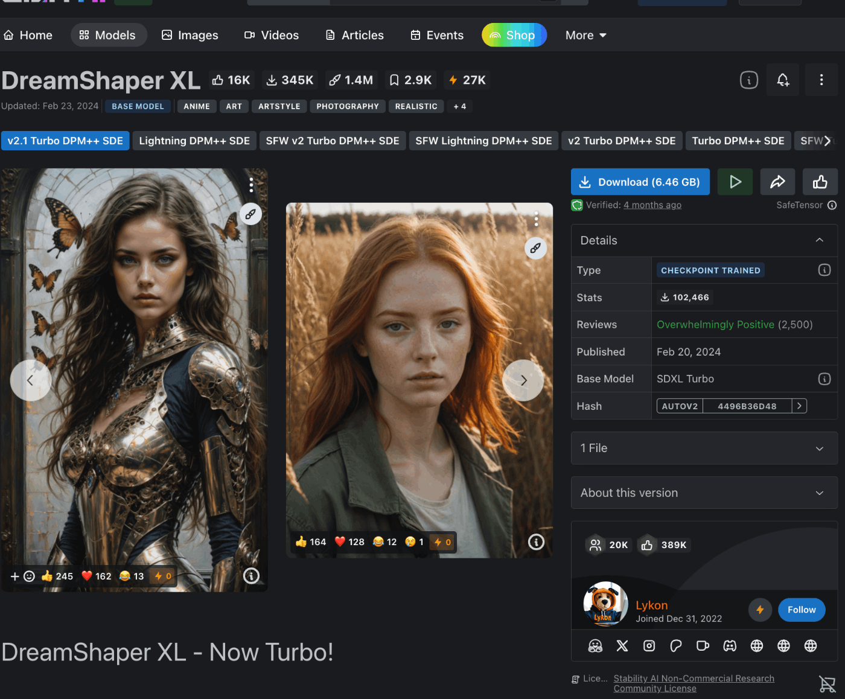845x699 pixels.
Task: Toggle the 128 heart reaction on the red-haired image
Action: click(x=349, y=541)
